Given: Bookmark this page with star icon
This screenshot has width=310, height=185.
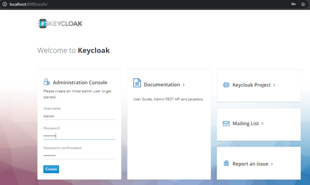Looking at the screenshot, I should tap(303, 4).
